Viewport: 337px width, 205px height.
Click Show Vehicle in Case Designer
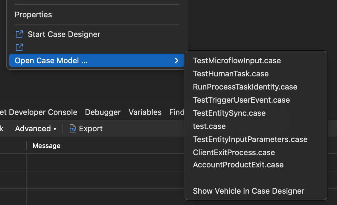coord(248,191)
